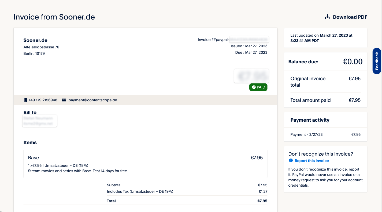Click the envelope icon beside email address
Screen dimensions: 382x212
[64, 100]
